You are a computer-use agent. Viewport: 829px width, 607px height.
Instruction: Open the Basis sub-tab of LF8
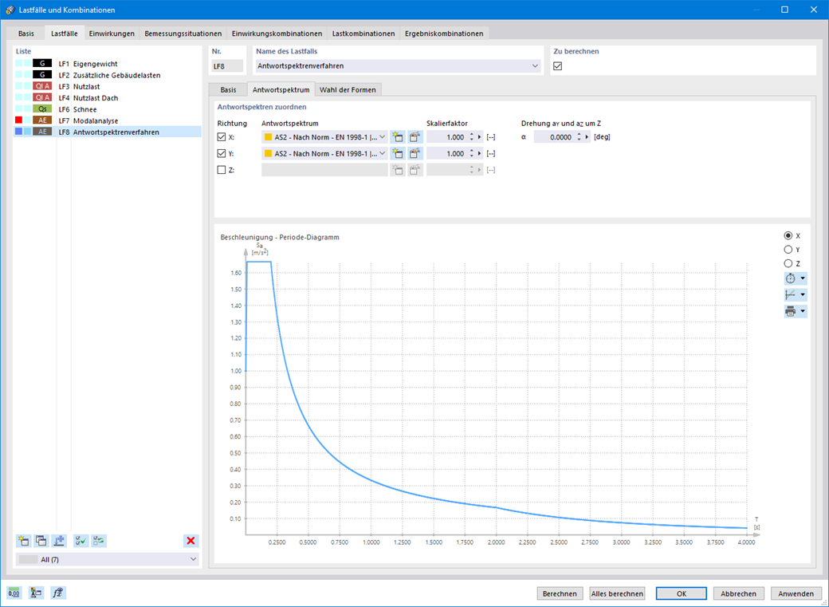(229, 89)
